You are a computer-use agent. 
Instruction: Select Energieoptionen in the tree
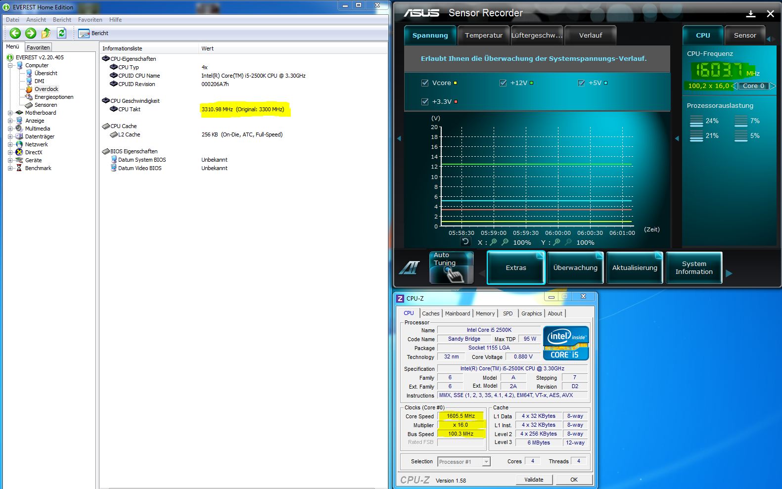(x=54, y=97)
